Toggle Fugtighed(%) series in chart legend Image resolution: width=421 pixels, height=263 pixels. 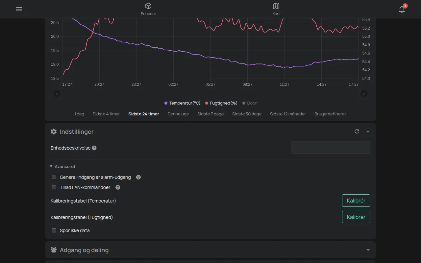(x=221, y=103)
